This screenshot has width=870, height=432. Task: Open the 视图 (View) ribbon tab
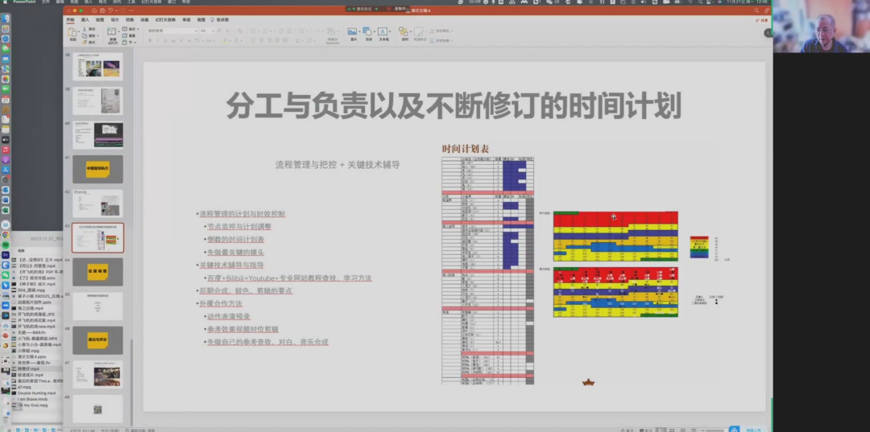pos(201,19)
